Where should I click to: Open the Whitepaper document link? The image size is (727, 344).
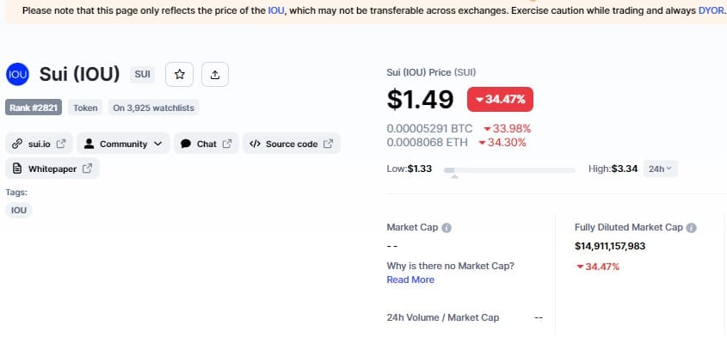tap(52, 169)
